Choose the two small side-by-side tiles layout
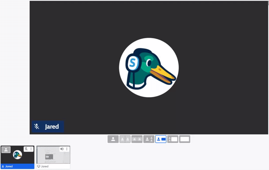 [x=137, y=139]
